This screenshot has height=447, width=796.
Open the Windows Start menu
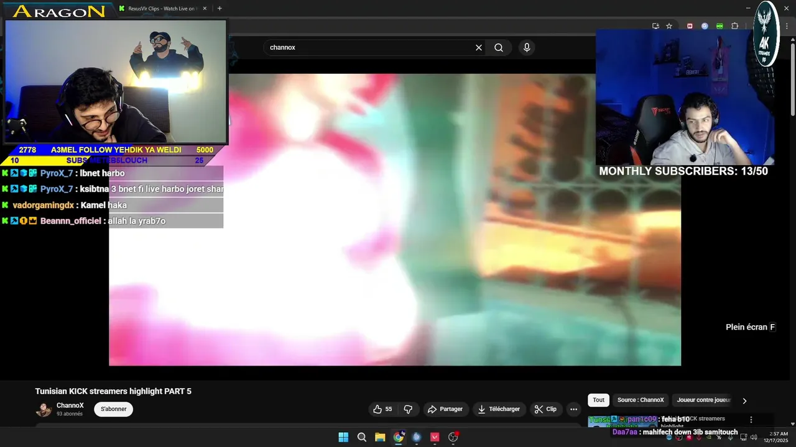coord(343,437)
